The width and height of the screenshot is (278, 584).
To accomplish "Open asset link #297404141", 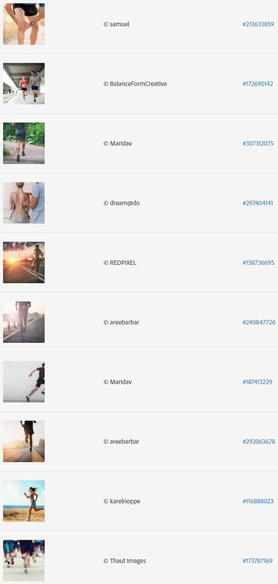I will tap(257, 203).
